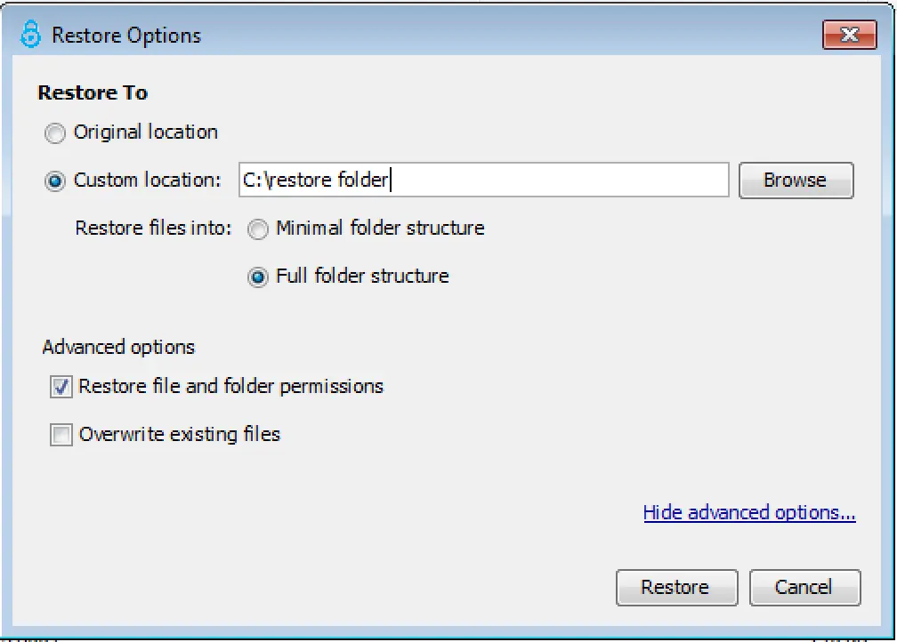Select the Custom location option
This screenshot has width=897, height=642.
point(55,181)
